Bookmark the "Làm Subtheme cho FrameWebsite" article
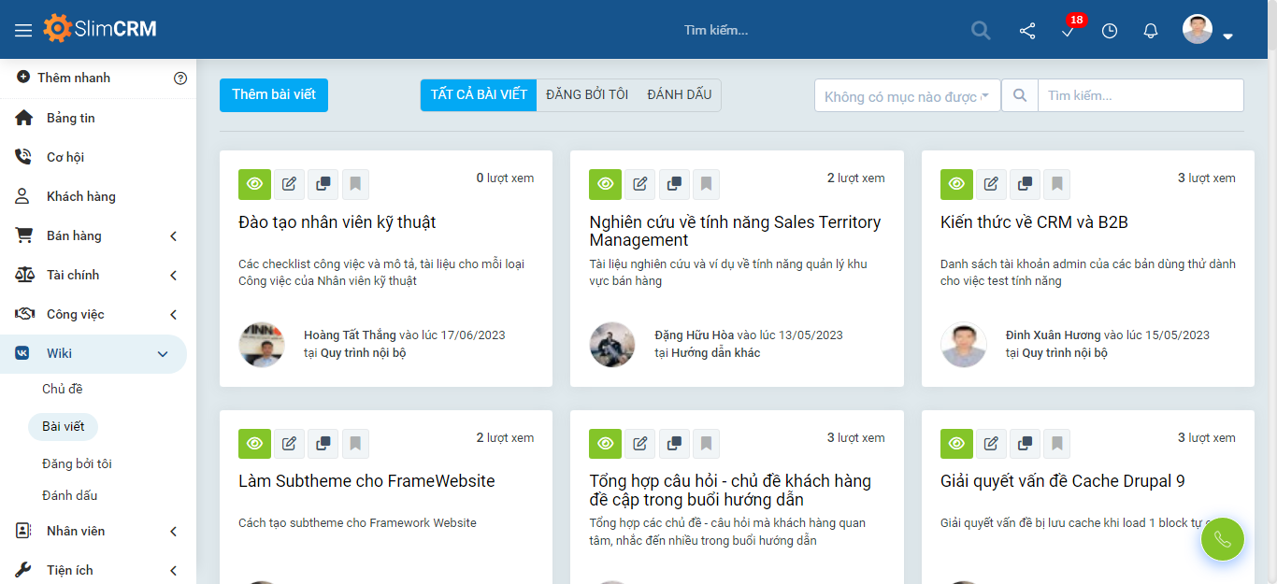The image size is (1277, 584). (355, 443)
